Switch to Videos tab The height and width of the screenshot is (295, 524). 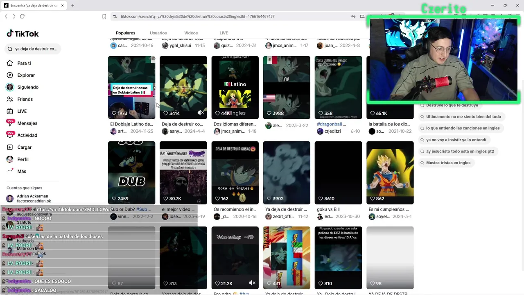click(x=191, y=33)
